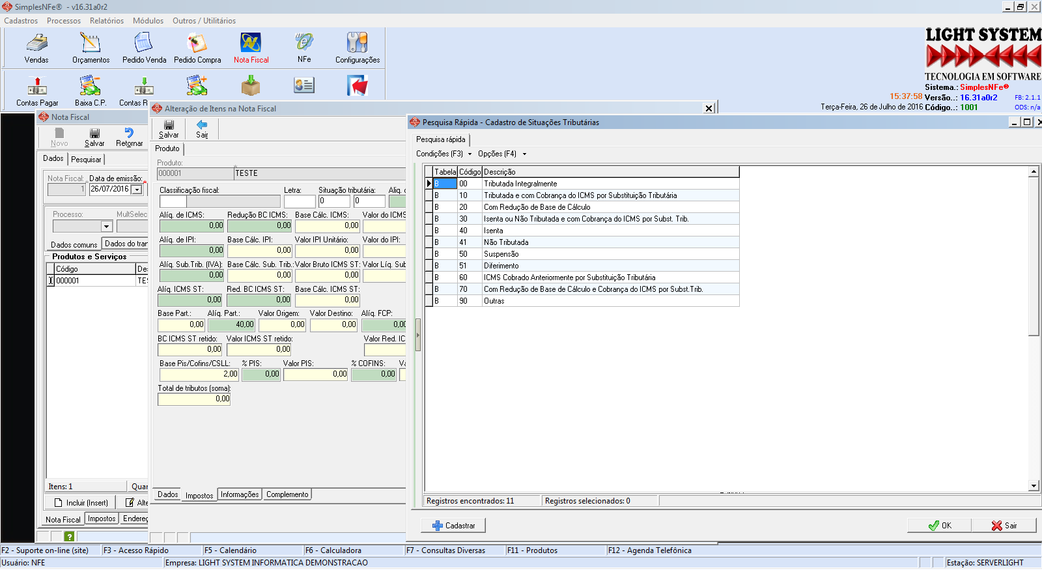Click the scroll up arrow of results list
This screenshot has width=1042, height=570.
(x=1034, y=171)
